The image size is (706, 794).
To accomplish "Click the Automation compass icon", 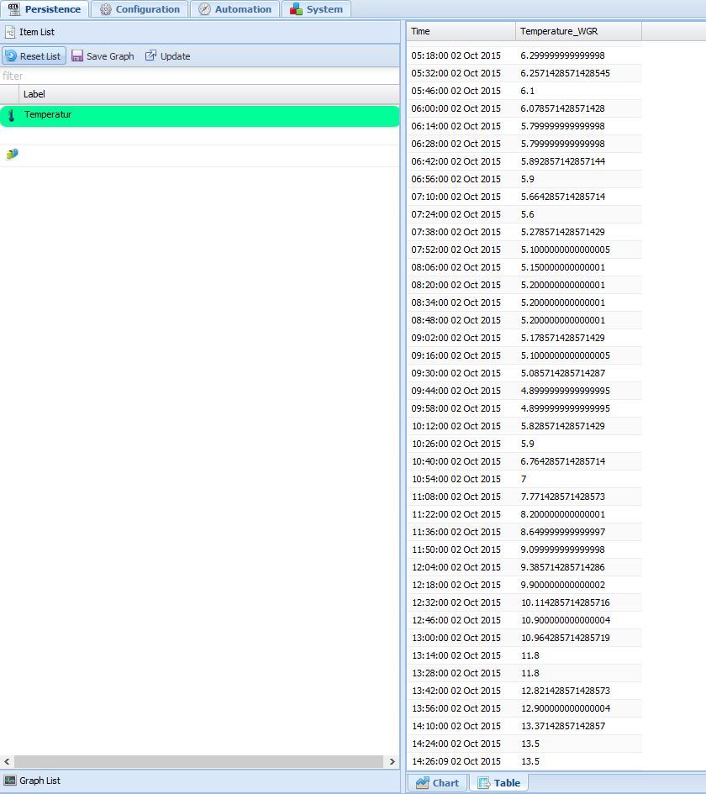I will pos(204,9).
